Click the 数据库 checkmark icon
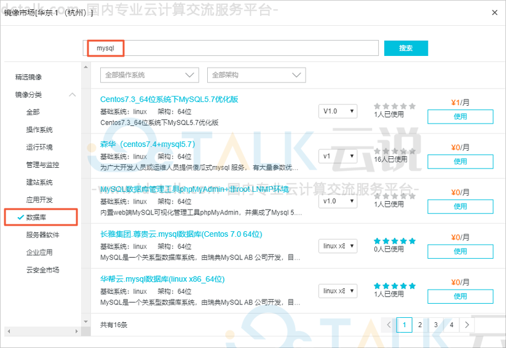 [x=21, y=217]
